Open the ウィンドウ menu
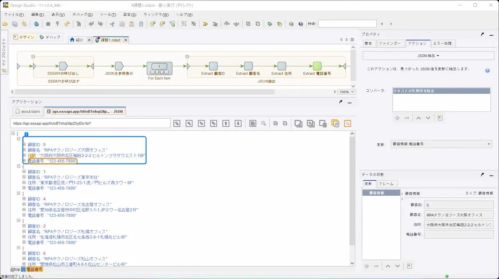This screenshot has width=499, height=279. 156,15
